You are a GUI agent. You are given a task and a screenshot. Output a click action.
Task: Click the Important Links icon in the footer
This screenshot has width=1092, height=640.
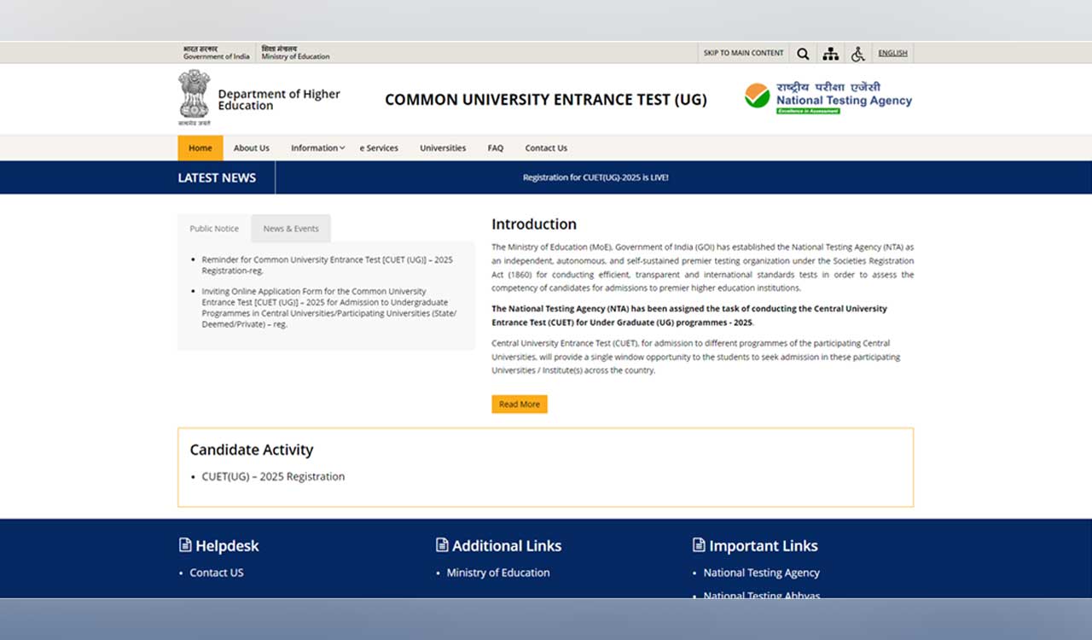point(698,544)
